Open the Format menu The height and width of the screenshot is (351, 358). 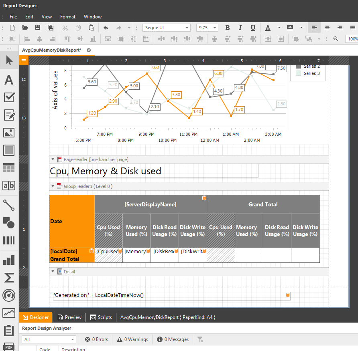click(x=67, y=17)
